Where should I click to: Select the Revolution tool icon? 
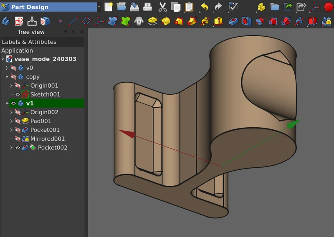tap(166, 21)
